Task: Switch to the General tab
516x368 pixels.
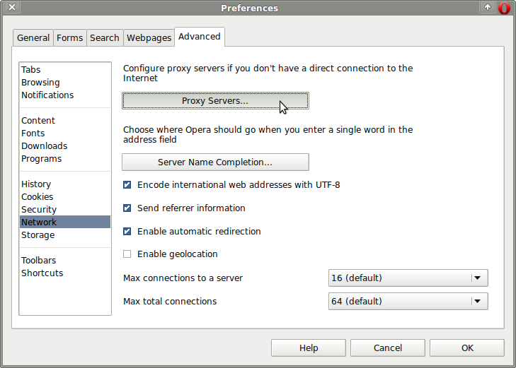Action: [33, 37]
